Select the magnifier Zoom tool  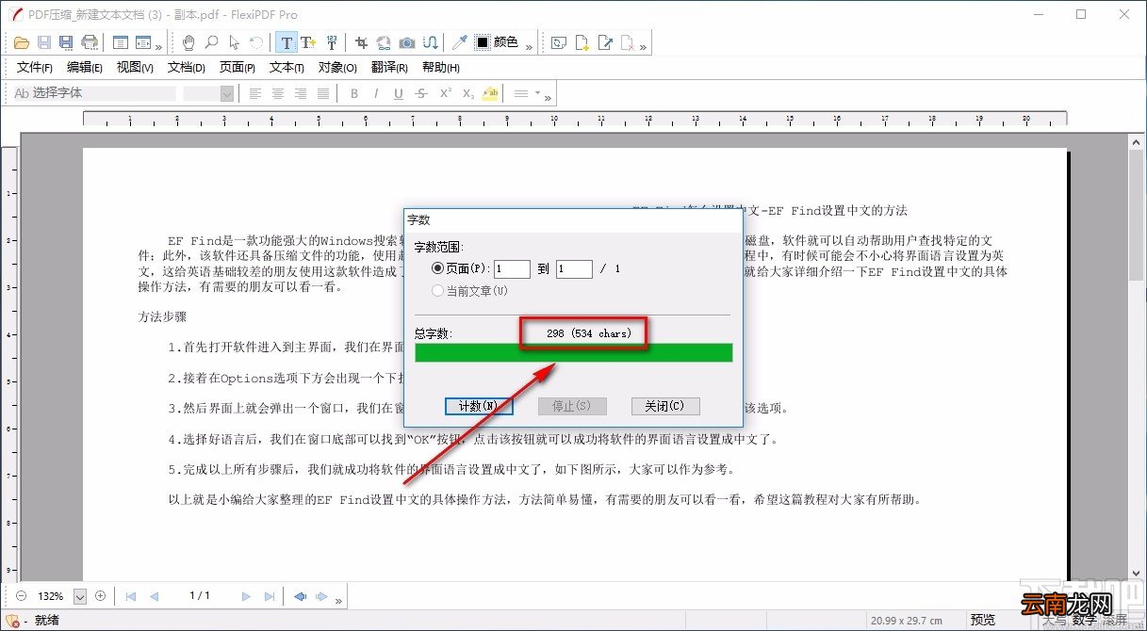coord(211,42)
